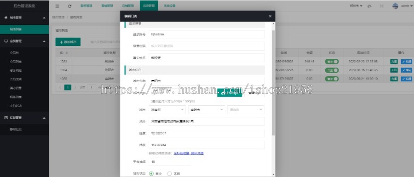Click the pagination page number input
The image size is (414, 177).
pyautogui.click(x=92, y=87)
